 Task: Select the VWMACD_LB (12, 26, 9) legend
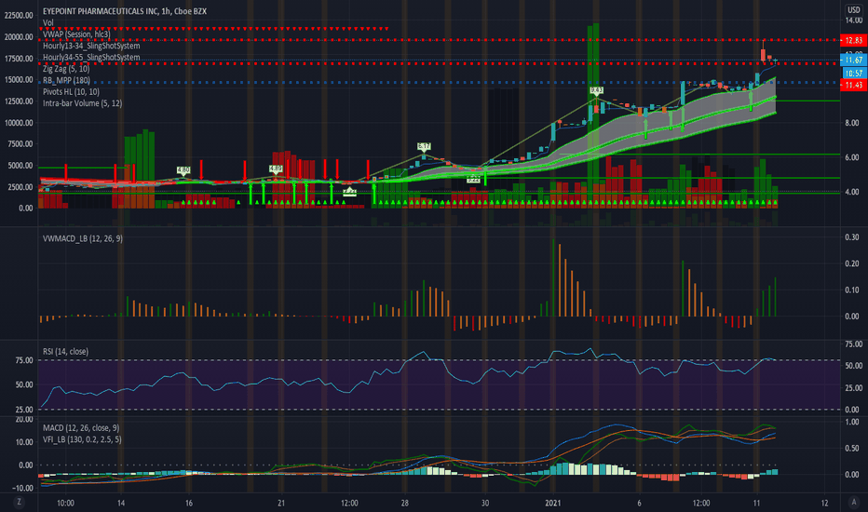tap(83, 238)
